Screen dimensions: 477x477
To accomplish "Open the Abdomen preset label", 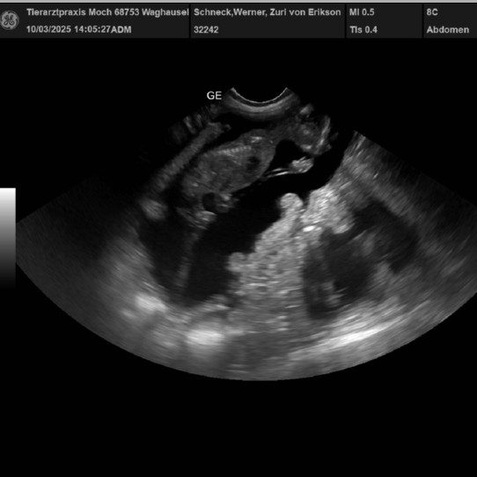I will click(447, 30).
